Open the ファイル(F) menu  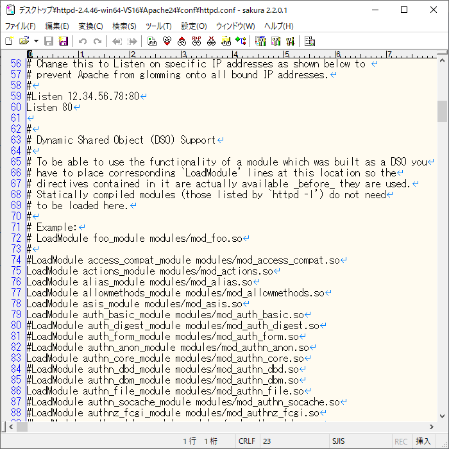[x=21, y=26]
